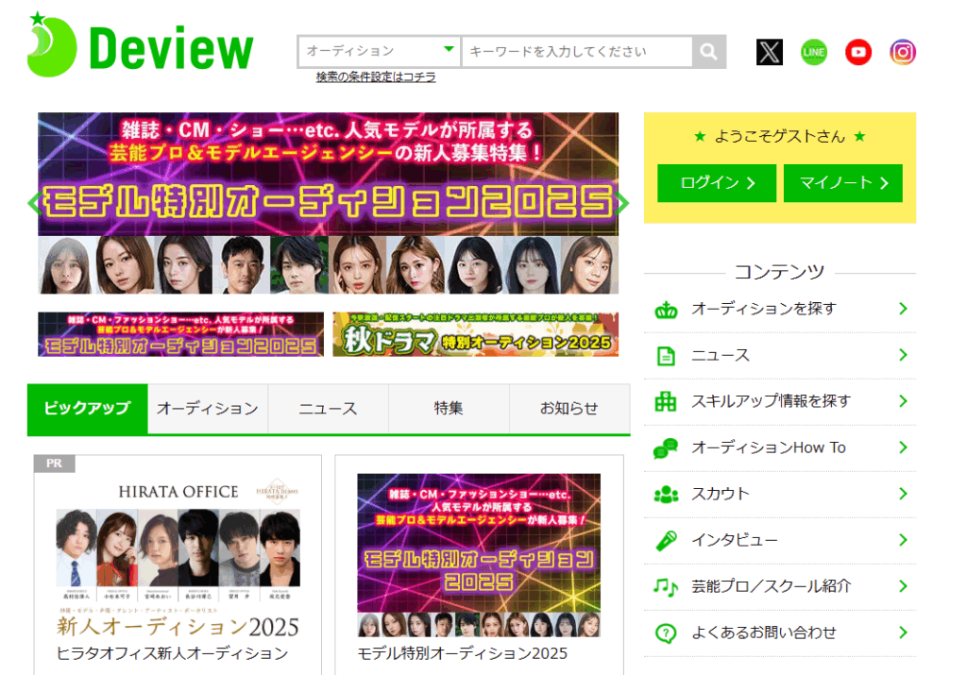Viewport: 967px width, 675px height.
Task: Click the Deview logo
Action: click(141, 46)
